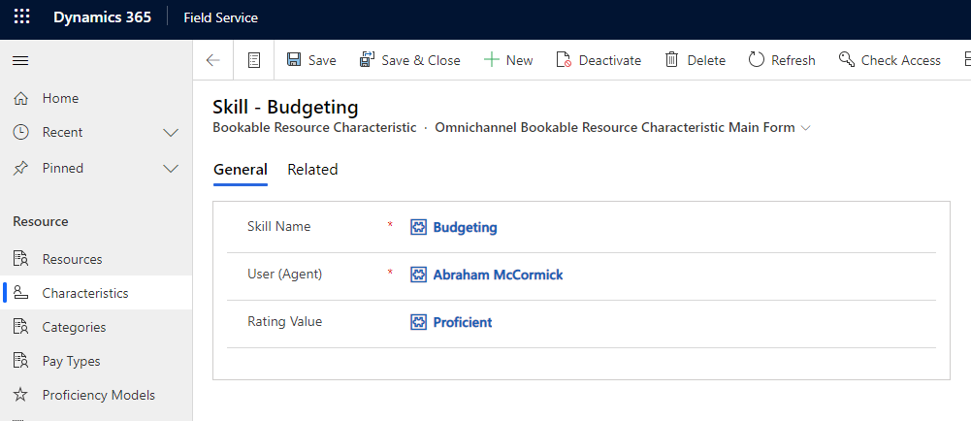Click the Rating Value field label
This screenshot has height=421, width=971.
[285, 322]
